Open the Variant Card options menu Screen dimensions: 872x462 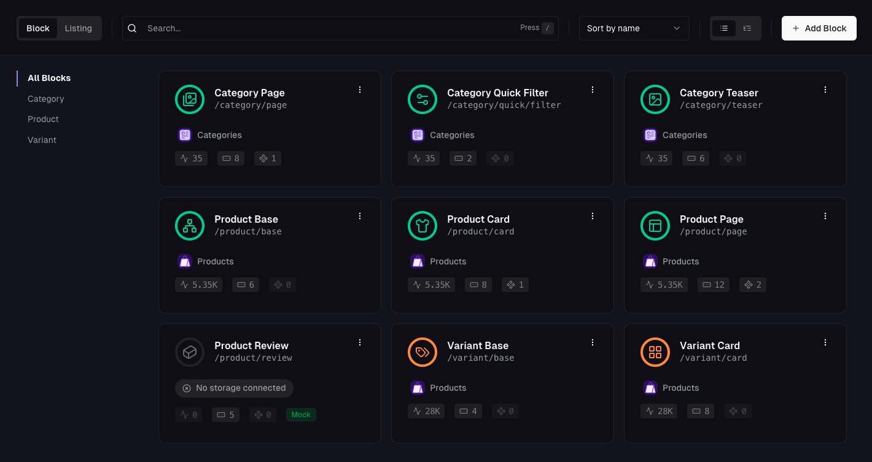pyautogui.click(x=825, y=342)
